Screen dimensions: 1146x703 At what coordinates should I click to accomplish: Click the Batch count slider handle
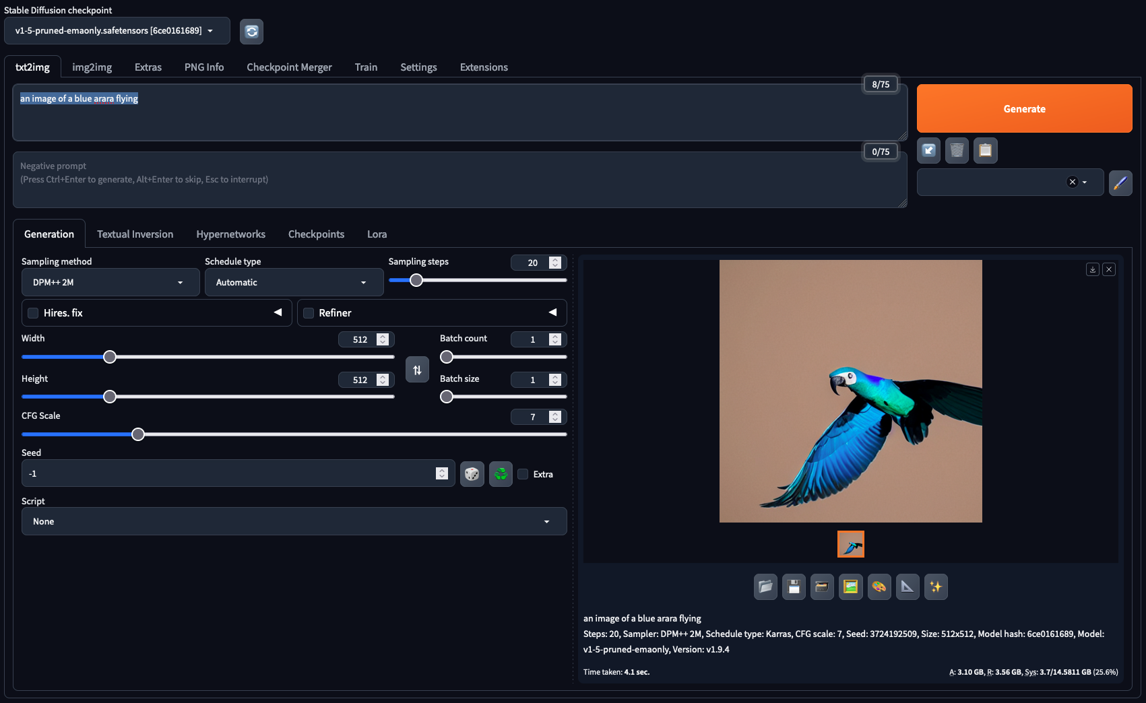tap(447, 357)
